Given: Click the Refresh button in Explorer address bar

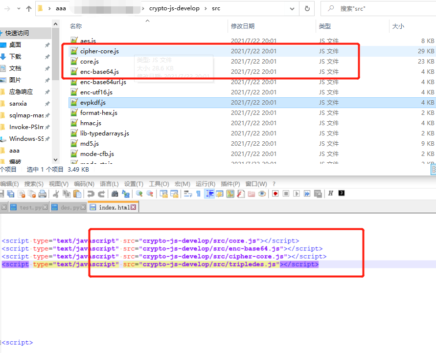Looking at the screenshot, I should coord(307,8).
